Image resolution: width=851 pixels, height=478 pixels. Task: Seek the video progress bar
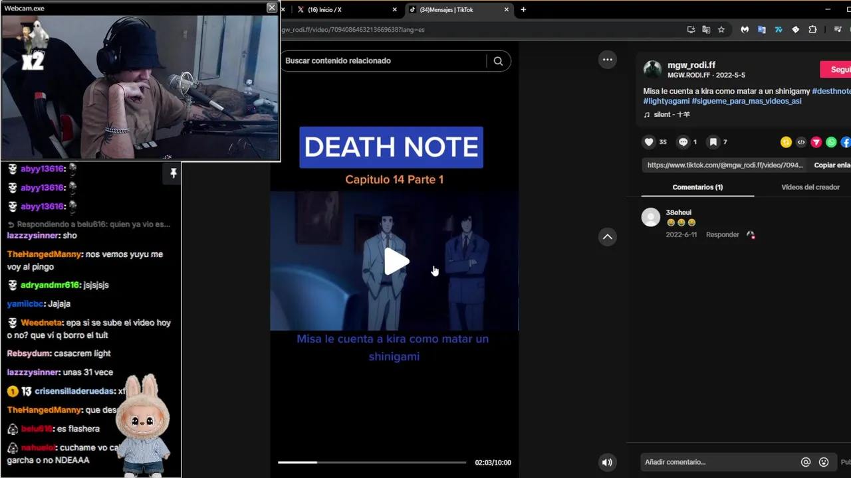tap(372, 462)
